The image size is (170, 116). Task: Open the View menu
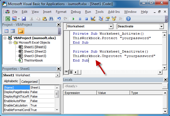[35, 12]
